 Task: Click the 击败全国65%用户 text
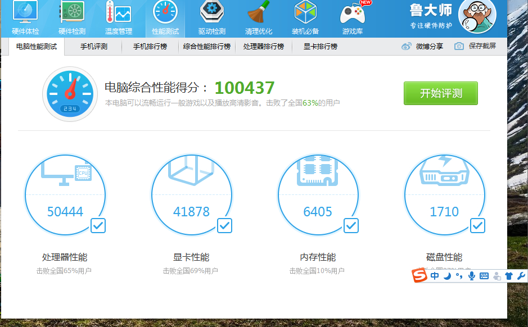pos(64,271)
